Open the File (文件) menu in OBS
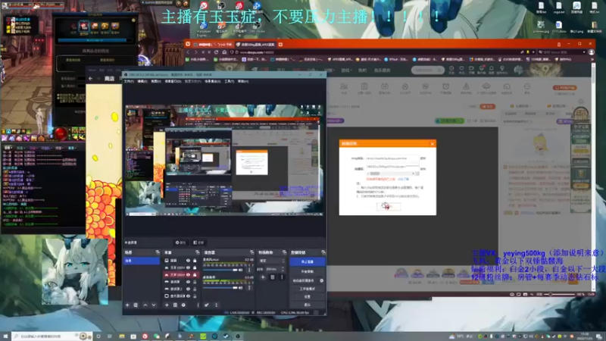 point(128,82)
